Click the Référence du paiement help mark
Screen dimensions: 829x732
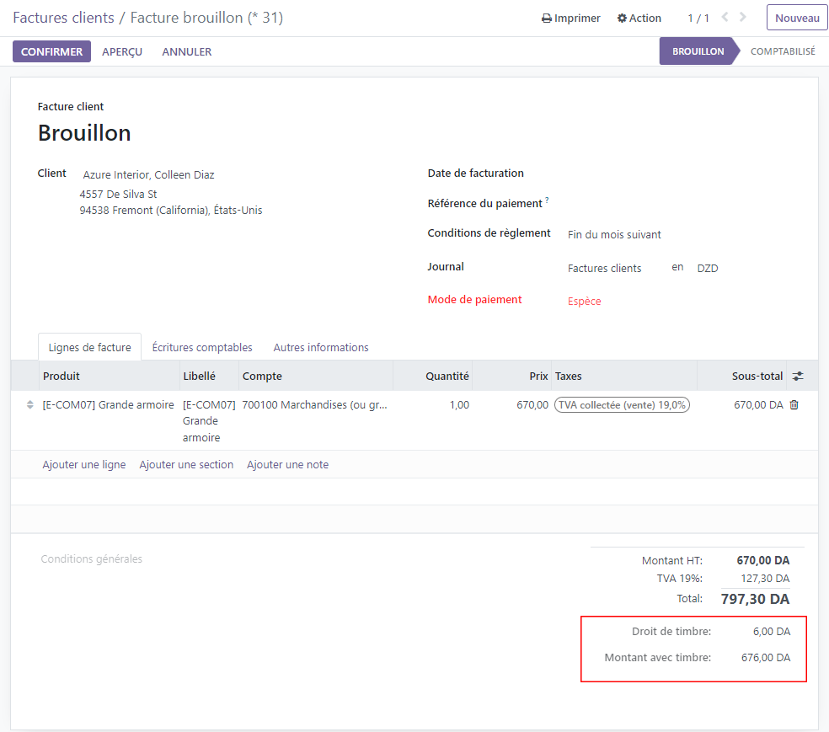coord(548,200)
